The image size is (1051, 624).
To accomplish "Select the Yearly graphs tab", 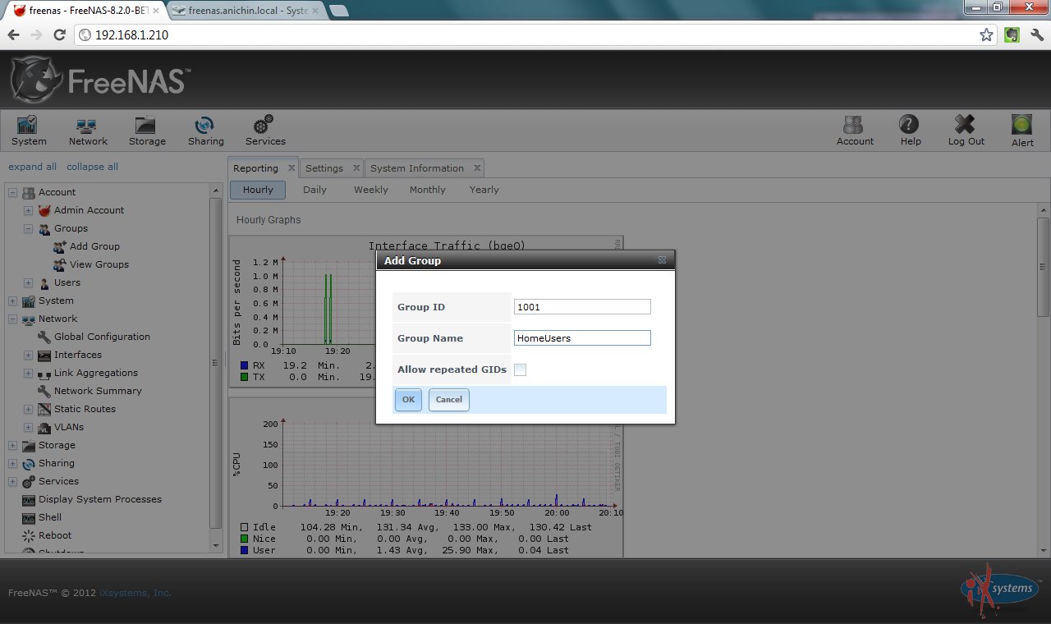I will click(484, 190).
